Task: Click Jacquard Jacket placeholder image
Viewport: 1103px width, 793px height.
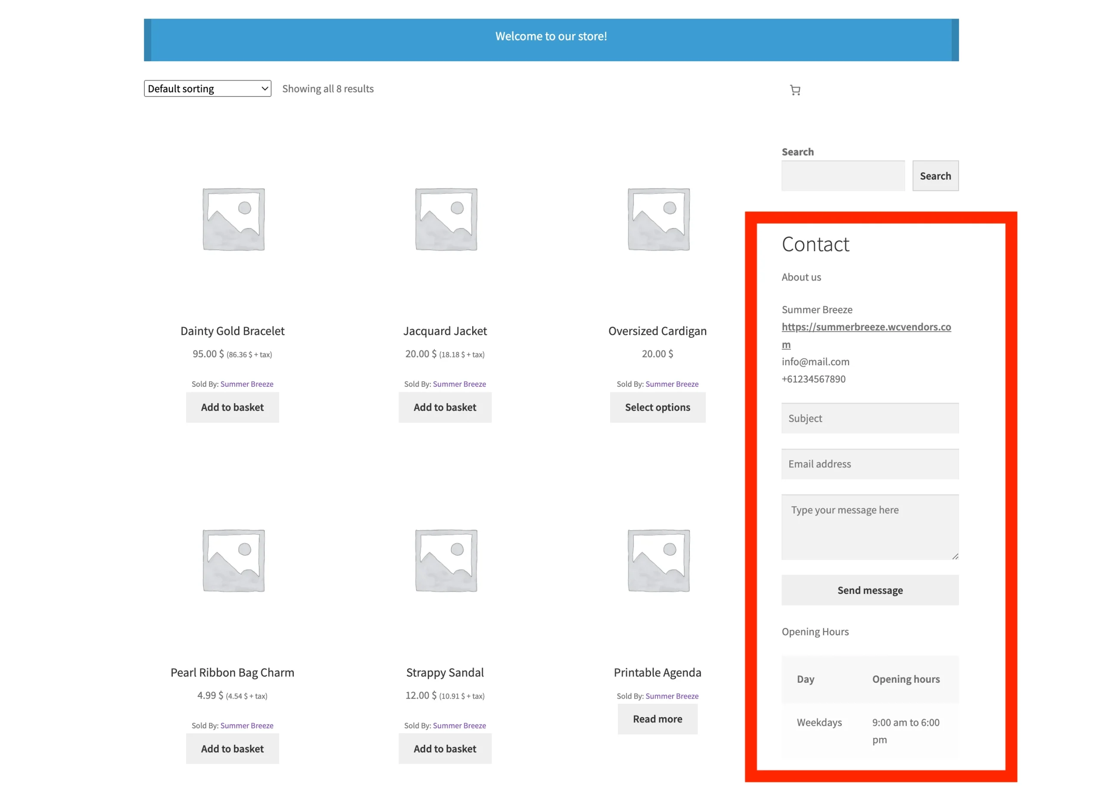Action: click(446, 219)
